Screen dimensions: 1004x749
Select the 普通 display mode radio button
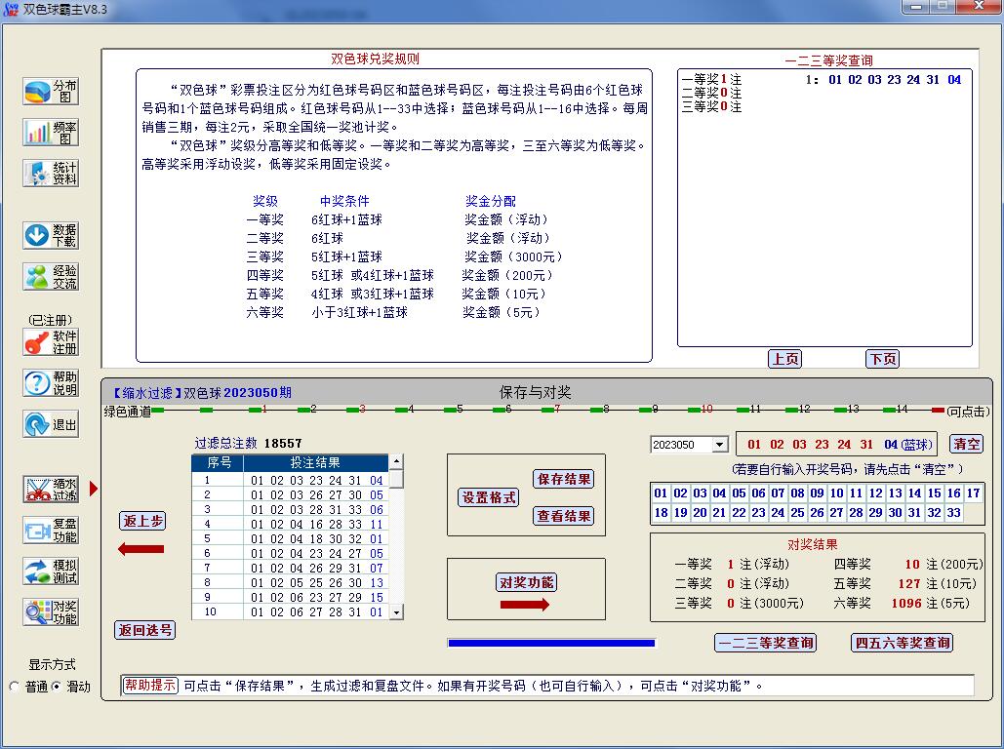pyautogui.click(x=15, y=687)
